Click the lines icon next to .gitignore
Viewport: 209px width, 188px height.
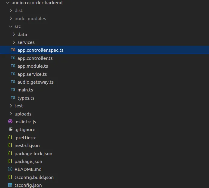(11, 130)
